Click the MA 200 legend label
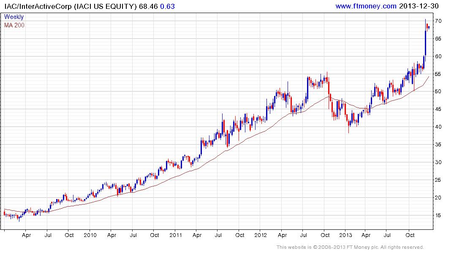The height and width of the screenshot is (253, 454). pos(14,25)
